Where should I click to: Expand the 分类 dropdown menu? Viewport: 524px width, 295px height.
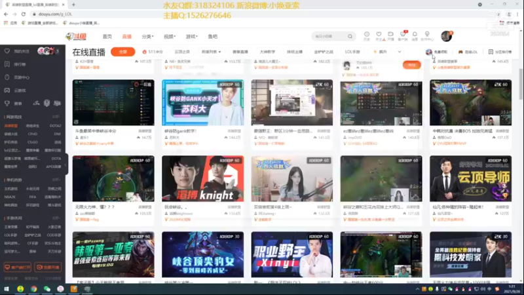(147, 37)
